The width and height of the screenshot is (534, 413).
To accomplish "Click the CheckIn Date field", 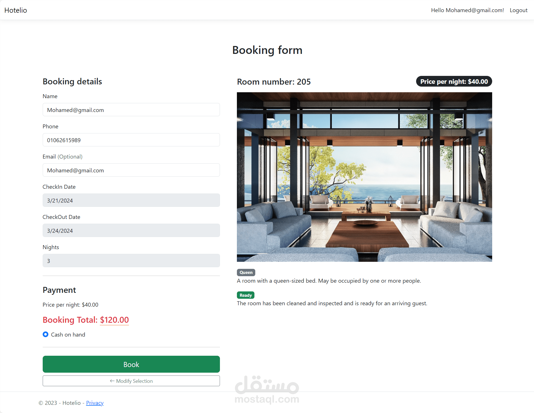I will [x=131, y=200].
